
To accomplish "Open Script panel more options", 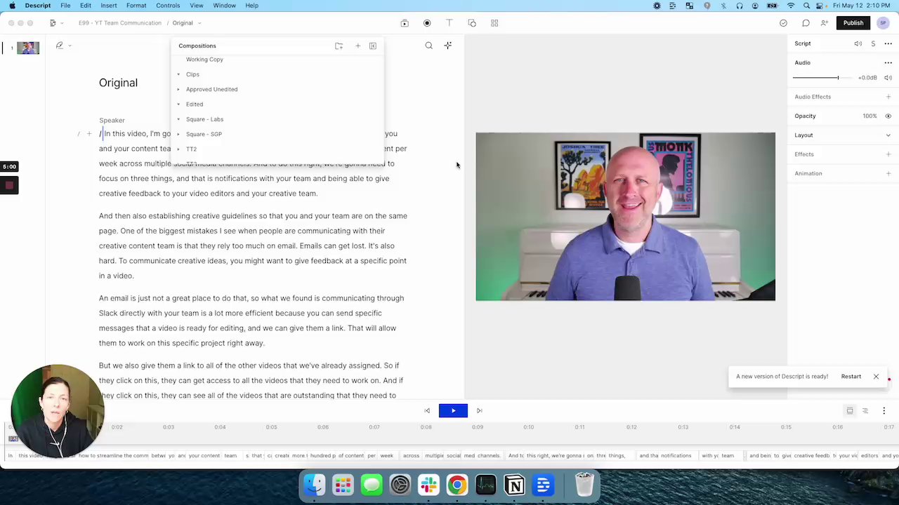I will pos(888,43).
